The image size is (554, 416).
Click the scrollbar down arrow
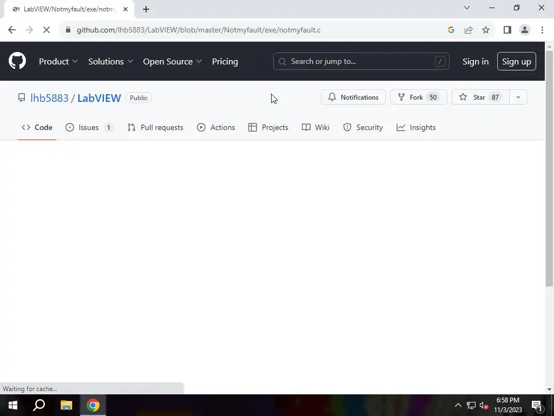[x=549, y=389]
